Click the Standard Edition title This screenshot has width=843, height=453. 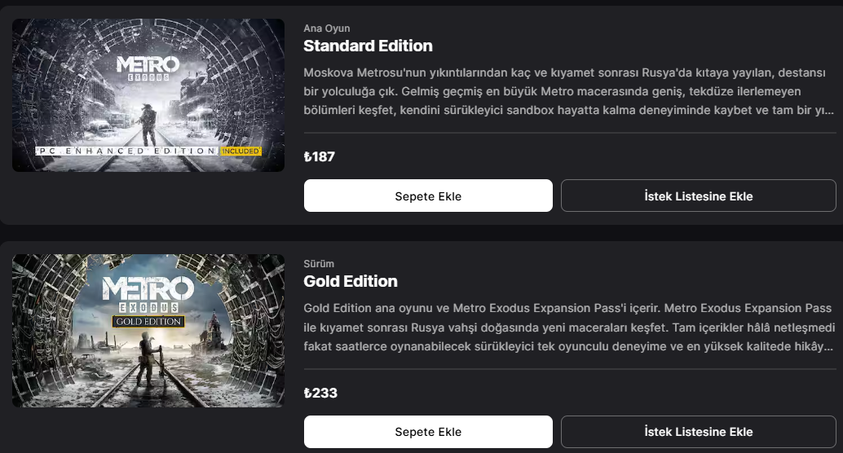pyautogui.click(x=368, y=46)
